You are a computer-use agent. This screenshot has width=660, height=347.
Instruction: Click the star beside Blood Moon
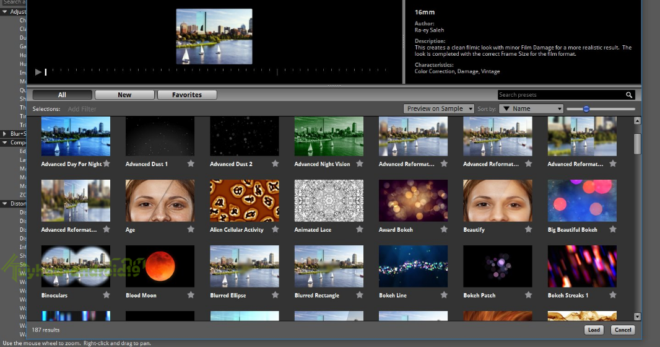tap(191, 295)
